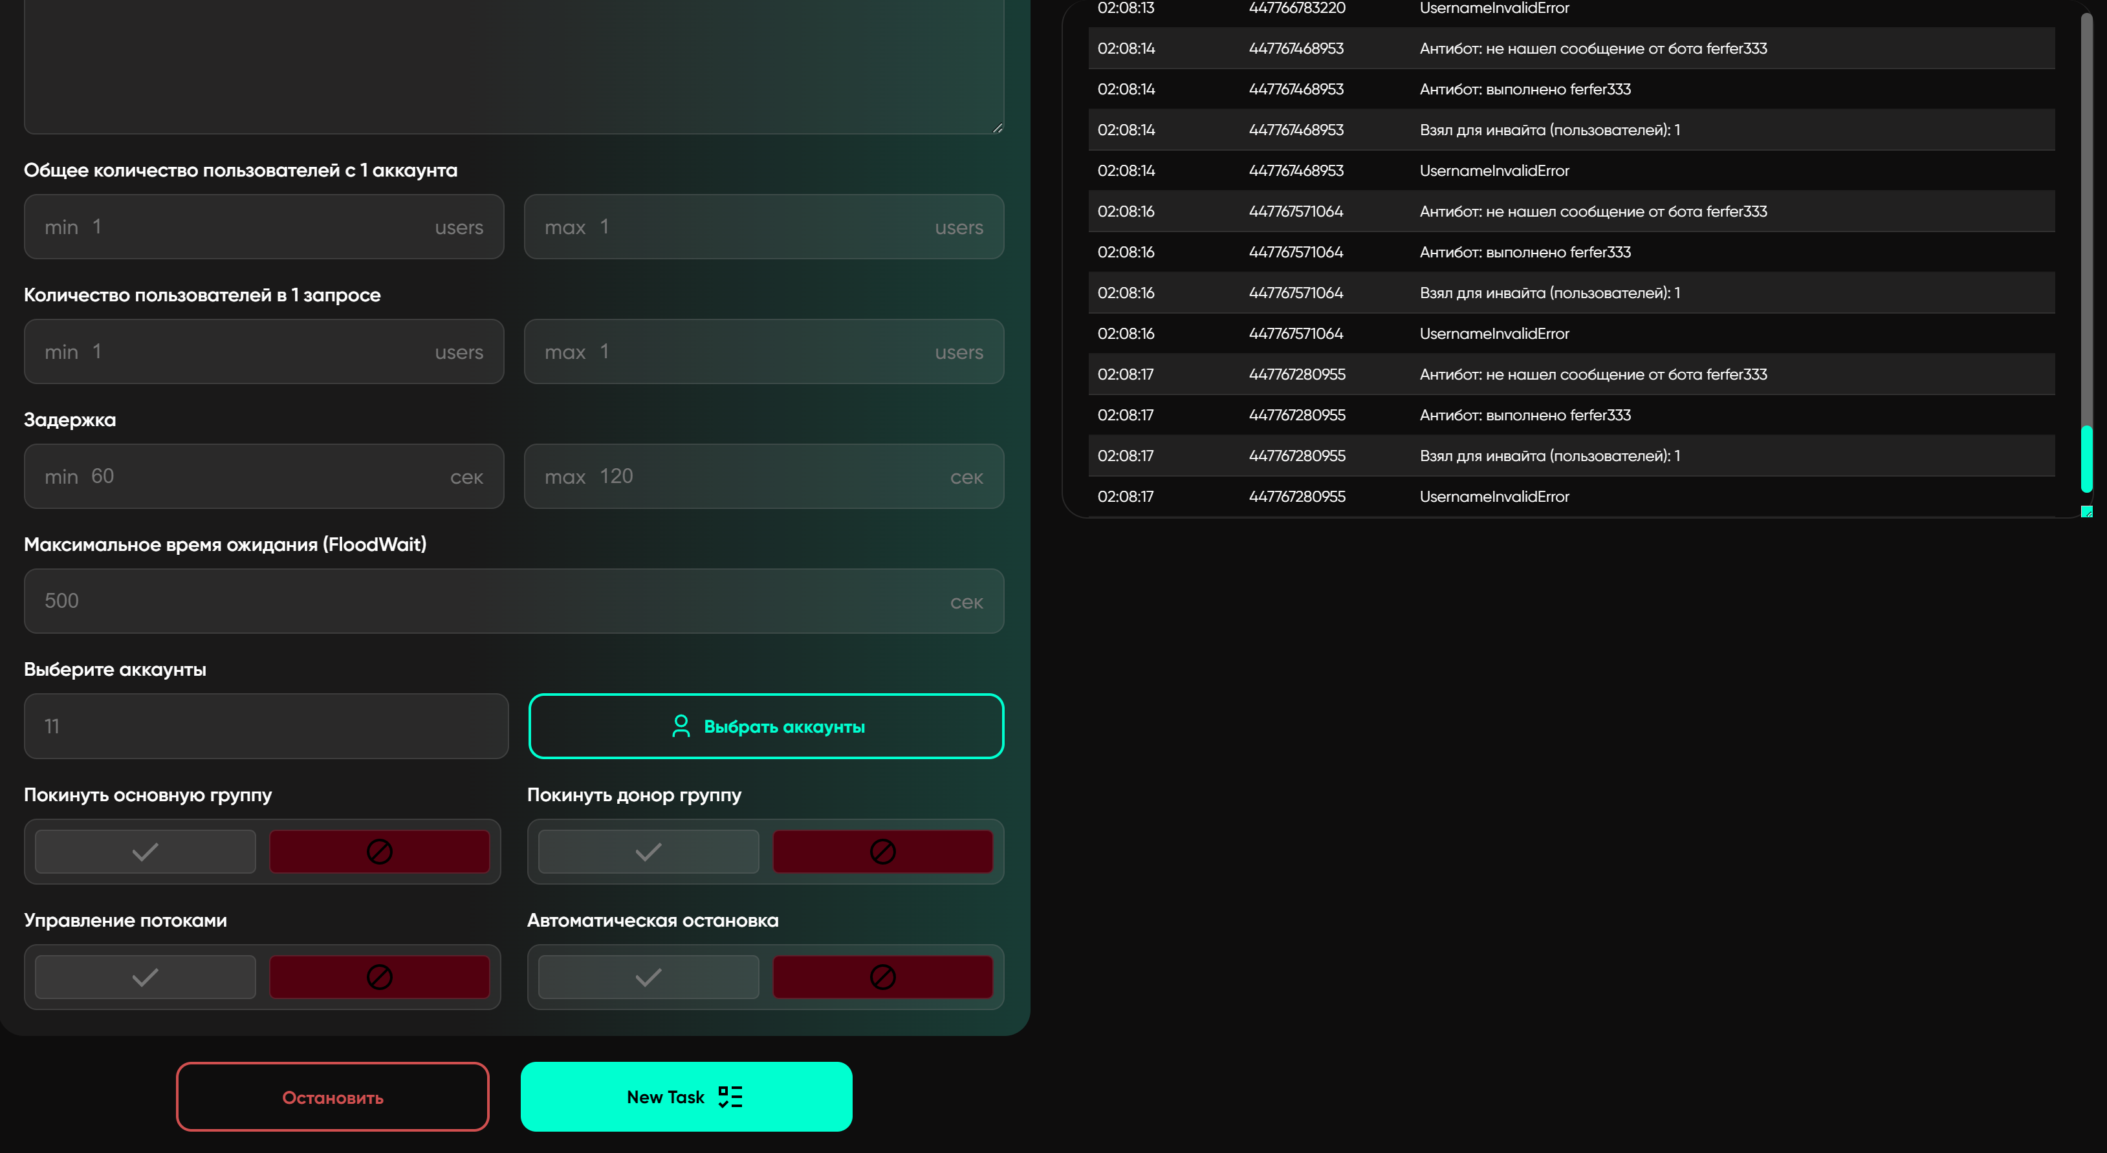The image size is (2107, 1153).
Task: Click the FloodWait 500 сек field
Action: [514, 601]
